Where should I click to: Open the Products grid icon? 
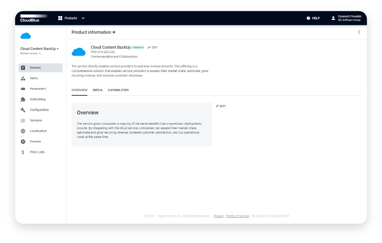[x=60, y=18]
